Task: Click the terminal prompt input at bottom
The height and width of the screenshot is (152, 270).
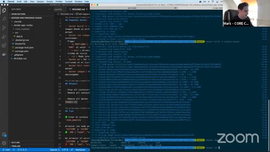Action: (x=219, y=148)
